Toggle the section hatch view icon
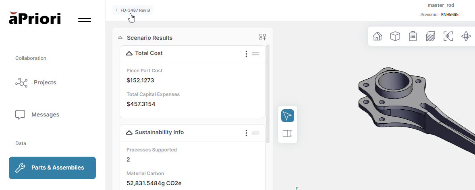Screen dimensions: 475x190 [x=430, y=37]
